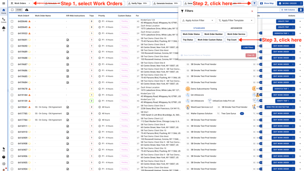Select the Work Order Number filter chip
304x171 pixels.
click(x=213, y=34)
